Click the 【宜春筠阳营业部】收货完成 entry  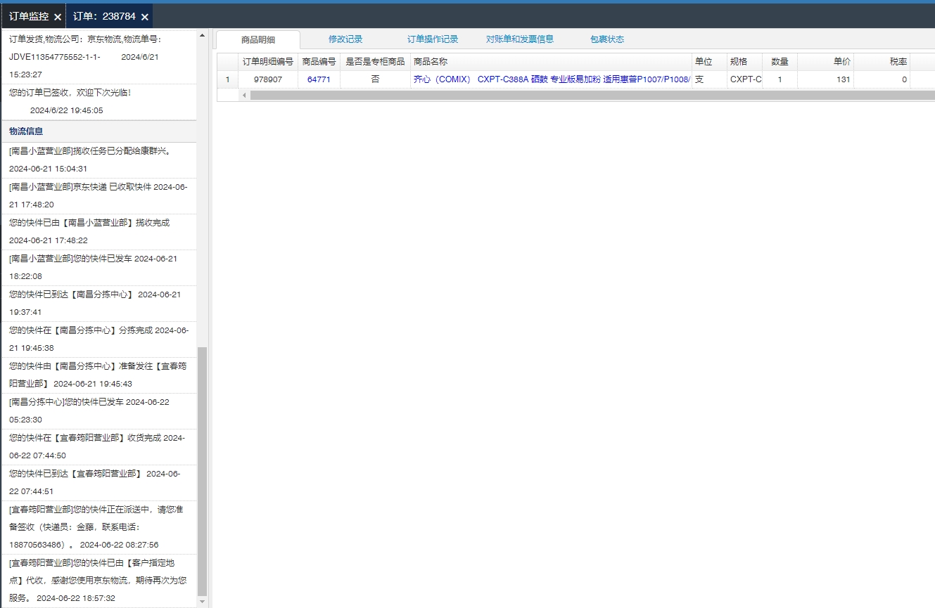(x=98, y=447)
